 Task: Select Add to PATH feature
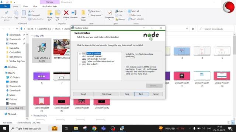pos(92,64)
